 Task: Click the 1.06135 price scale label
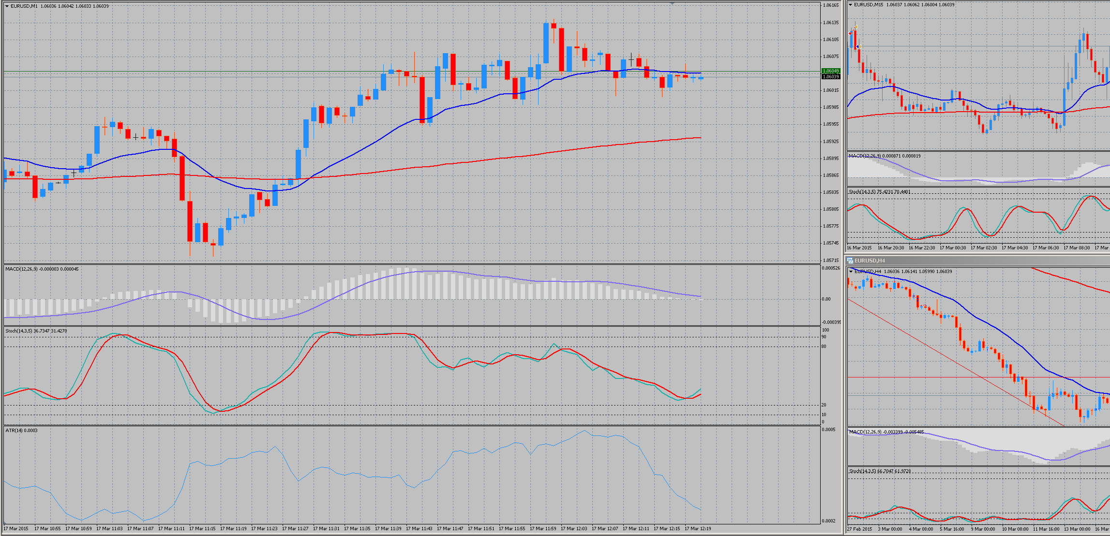click(831, 23)
